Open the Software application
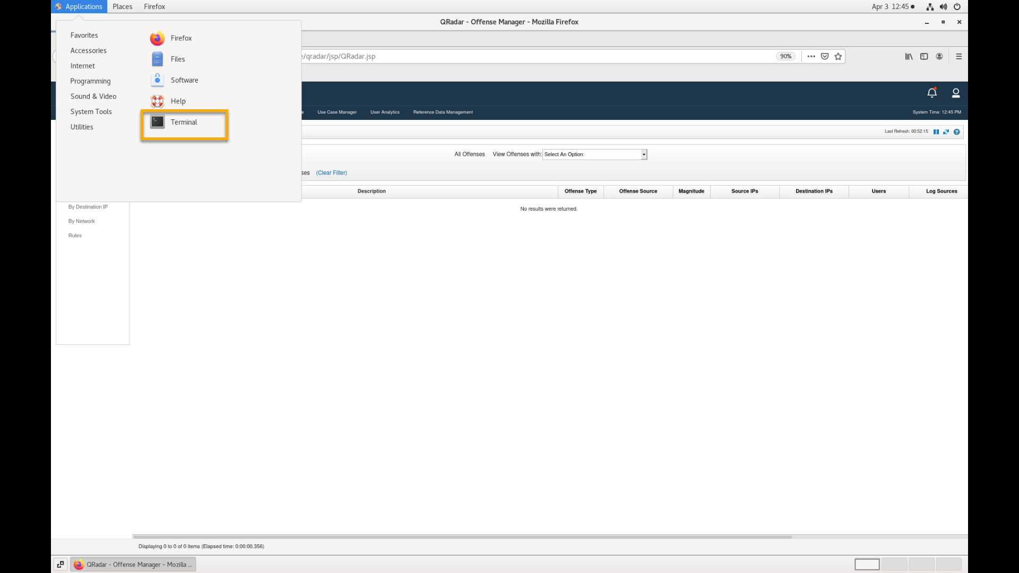This screenshot has width=1019, height=573. coord(184,80)
